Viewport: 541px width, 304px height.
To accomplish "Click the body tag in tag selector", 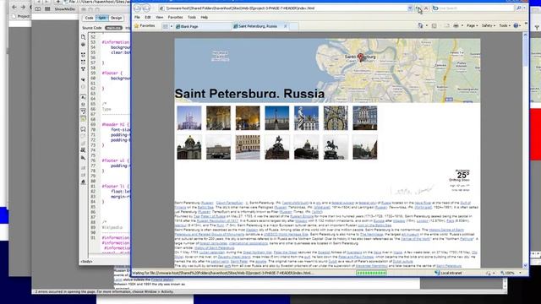I will 86,262.
